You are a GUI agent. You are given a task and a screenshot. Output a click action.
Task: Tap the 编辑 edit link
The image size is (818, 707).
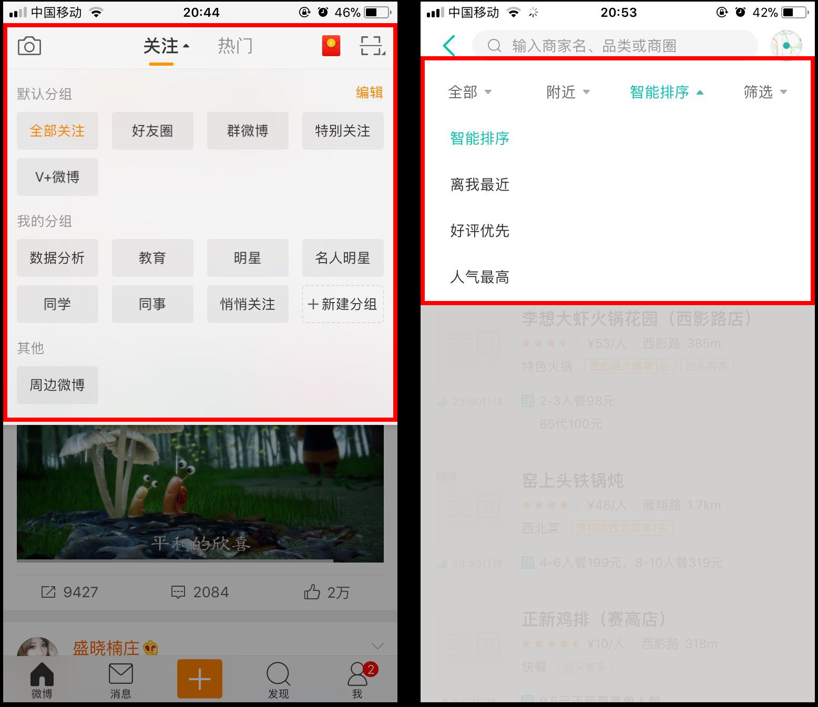369,93
